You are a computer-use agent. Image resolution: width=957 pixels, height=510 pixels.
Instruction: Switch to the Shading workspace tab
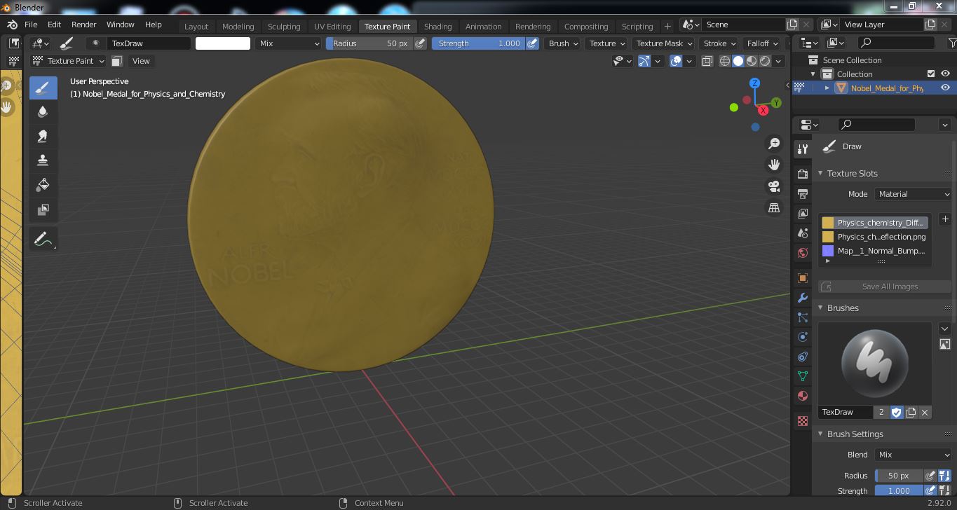click(x=438, y=27)
